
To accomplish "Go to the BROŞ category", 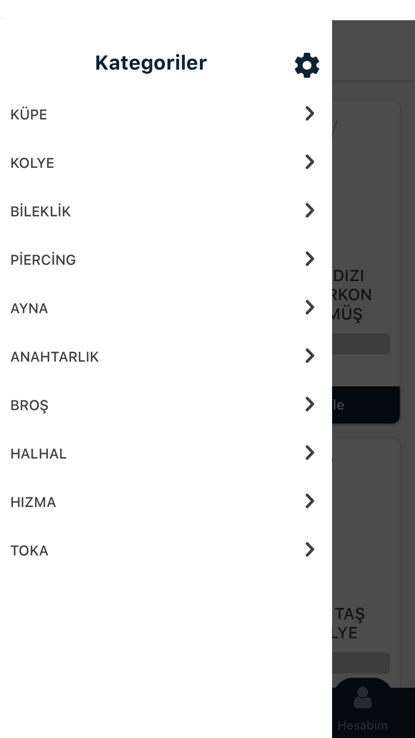I will pos(30,406).
